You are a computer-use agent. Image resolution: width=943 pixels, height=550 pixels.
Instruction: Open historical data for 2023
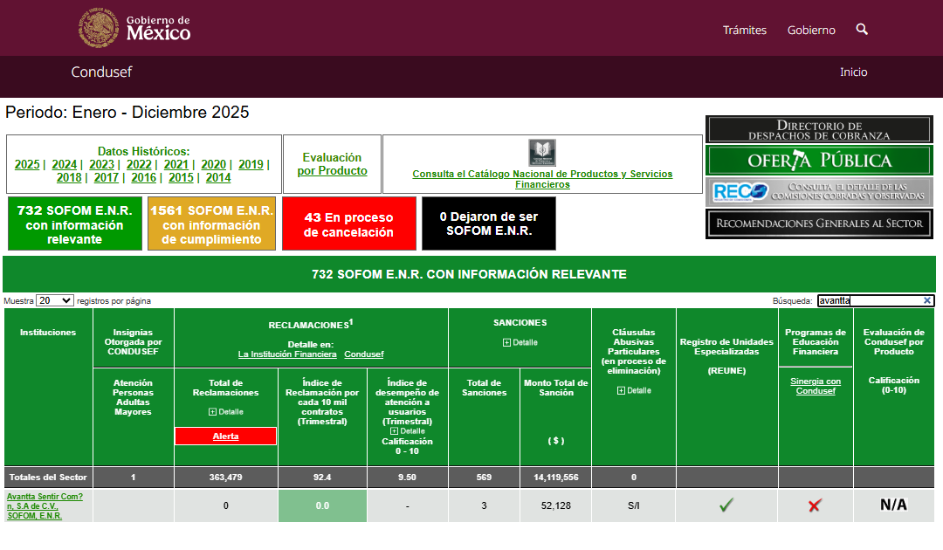point(101,165)
